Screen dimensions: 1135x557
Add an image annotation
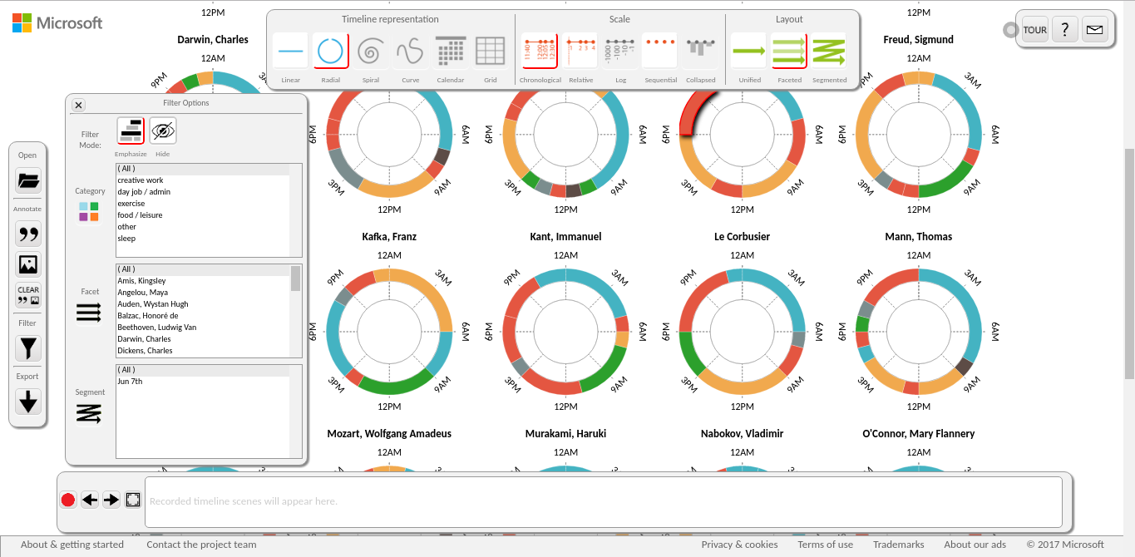28,264
